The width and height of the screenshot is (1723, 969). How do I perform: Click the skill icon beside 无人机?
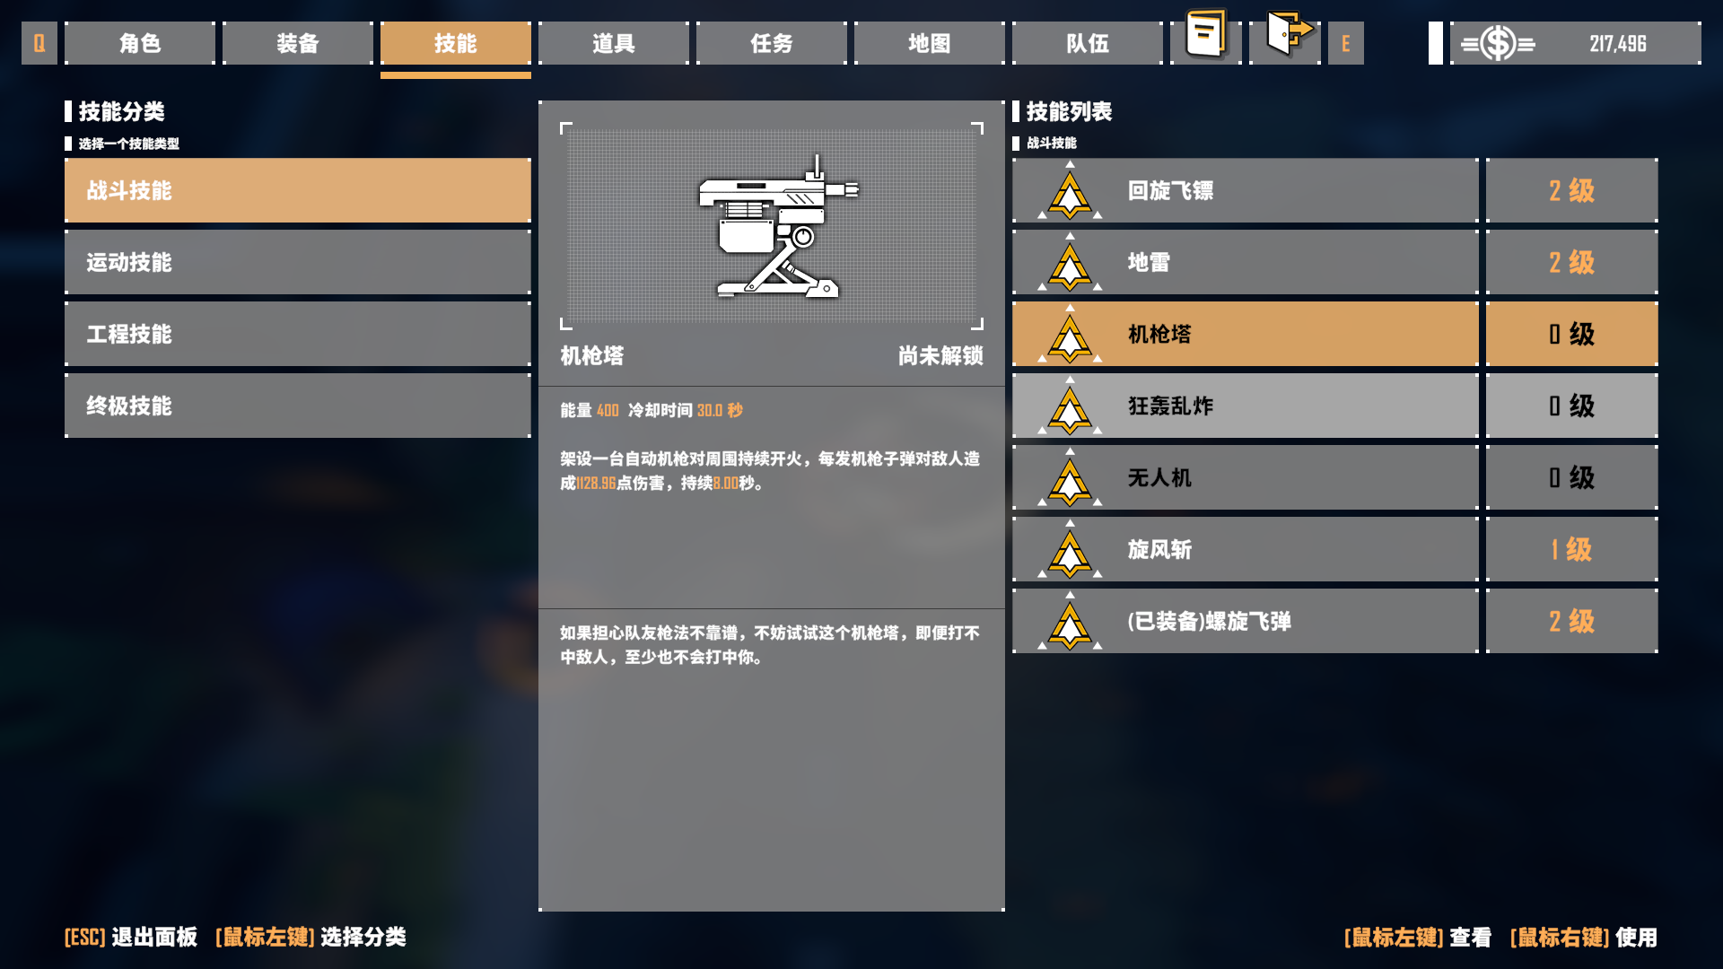coord(1070,477)
